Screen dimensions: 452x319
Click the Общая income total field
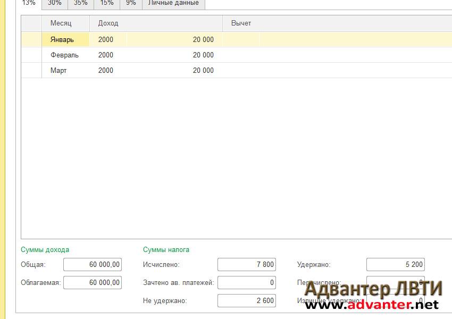tap(93, 265)
